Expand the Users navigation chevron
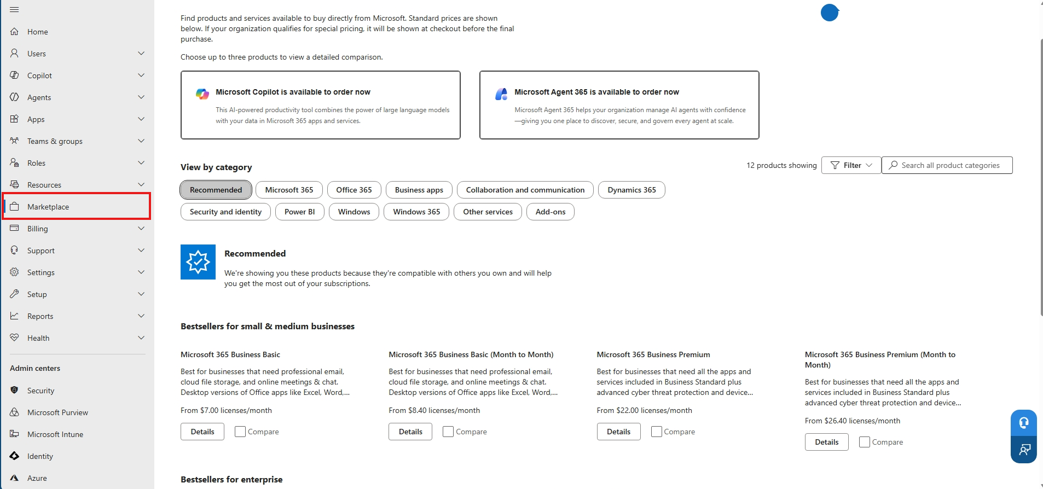This screenshot has width=1043, height=489. [141, 54]
